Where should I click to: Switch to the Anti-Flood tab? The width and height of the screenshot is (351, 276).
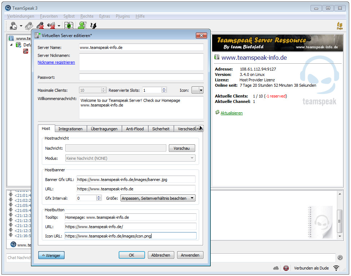[x=135, y=129]
